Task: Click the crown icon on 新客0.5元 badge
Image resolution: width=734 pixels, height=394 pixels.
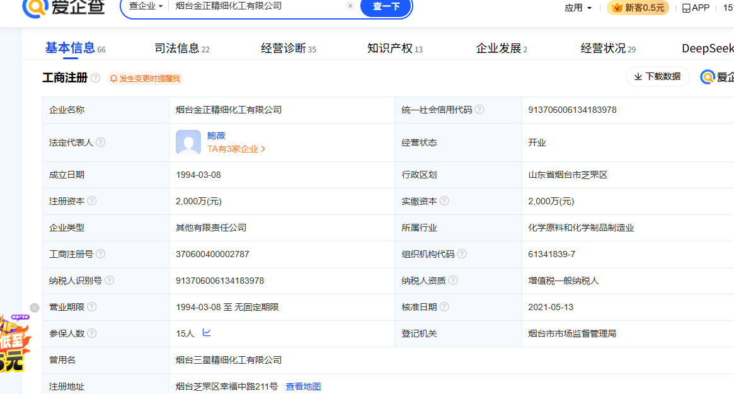Action: pos(617,8)
